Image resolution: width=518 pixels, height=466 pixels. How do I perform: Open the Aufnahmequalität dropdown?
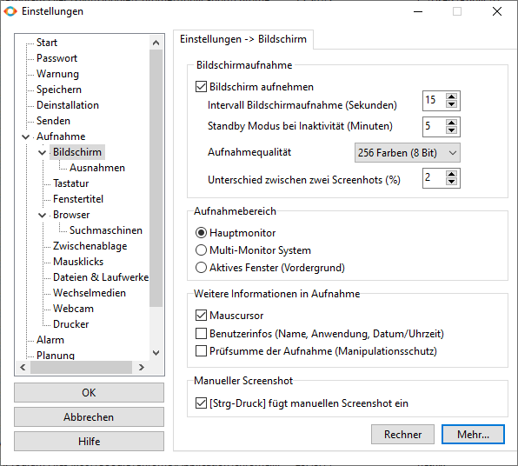[407, 153]
